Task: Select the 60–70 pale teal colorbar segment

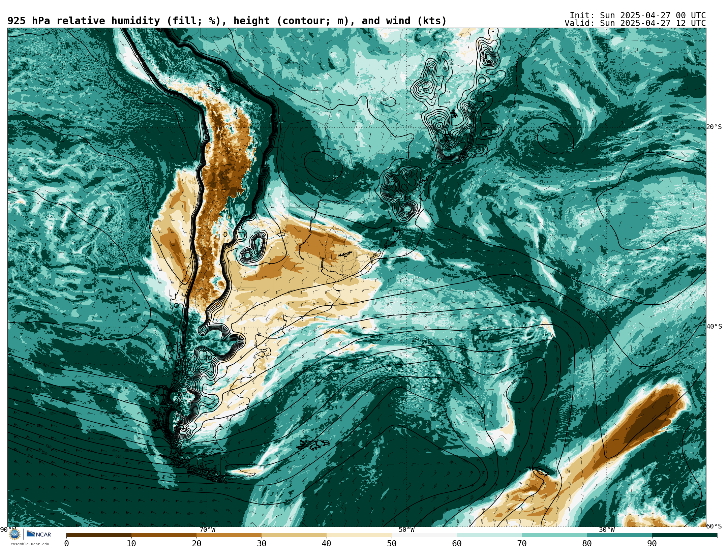Action: (x=489, y=535)
